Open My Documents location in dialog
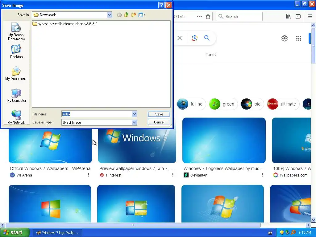The width and height of the screenshot is (316, 237). coord(16,73)
